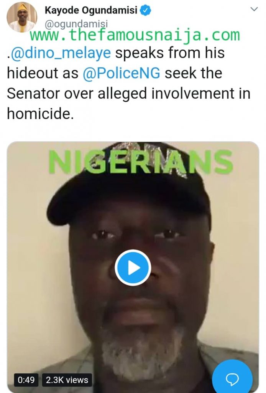Click the "speaks from his" tweet text

pyautogui.click(x=170, y=53)
